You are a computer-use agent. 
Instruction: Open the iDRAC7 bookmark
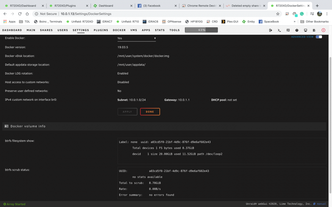coord(105,22)
